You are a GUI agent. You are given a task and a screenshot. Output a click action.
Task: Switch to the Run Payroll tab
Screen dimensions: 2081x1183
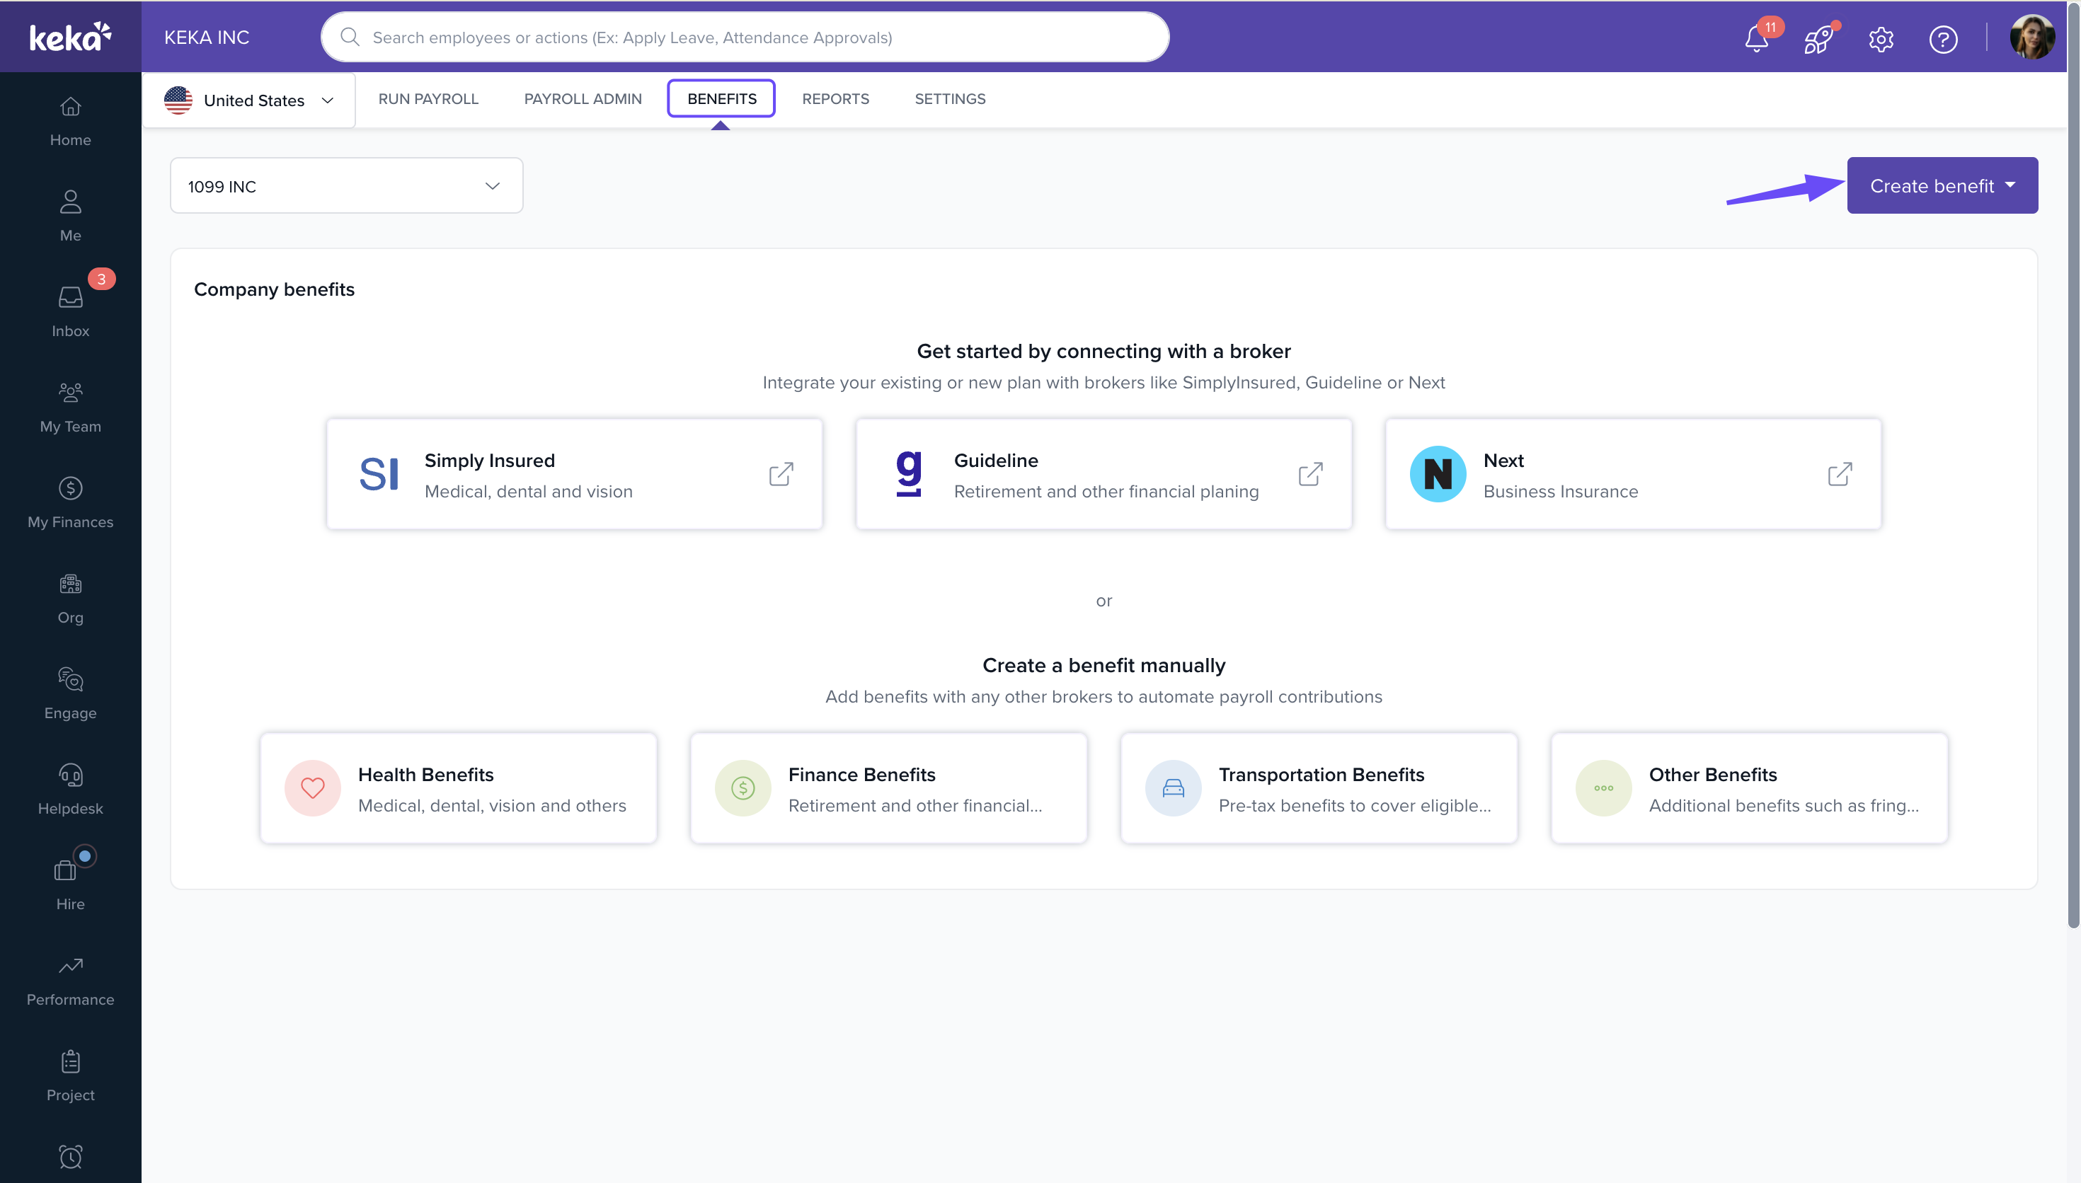pos(428,99)
